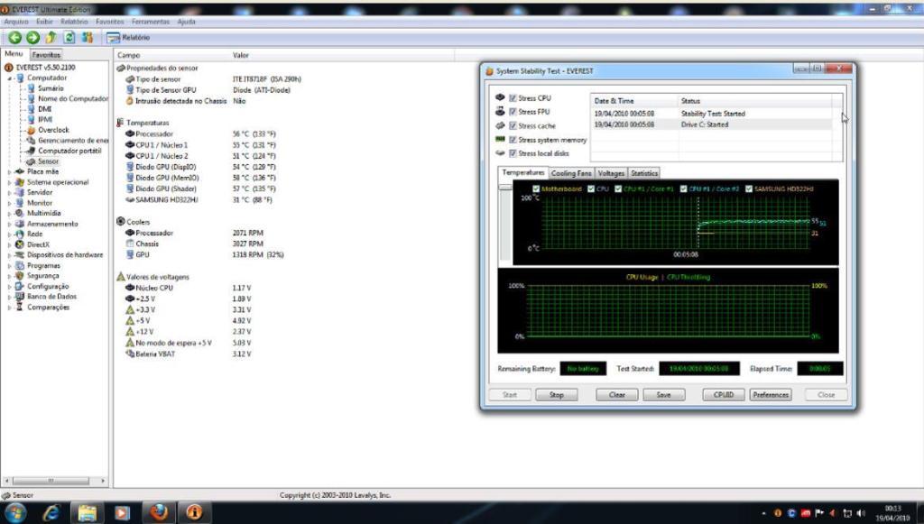
Task: Toggle the Stress system memory checkbox
Action: [513, 140]
